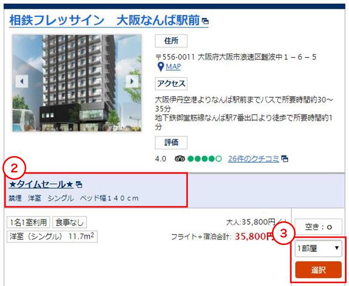Click the popup icon beside ★タイムセール★

pyautogui.click(x=79, y=185)
